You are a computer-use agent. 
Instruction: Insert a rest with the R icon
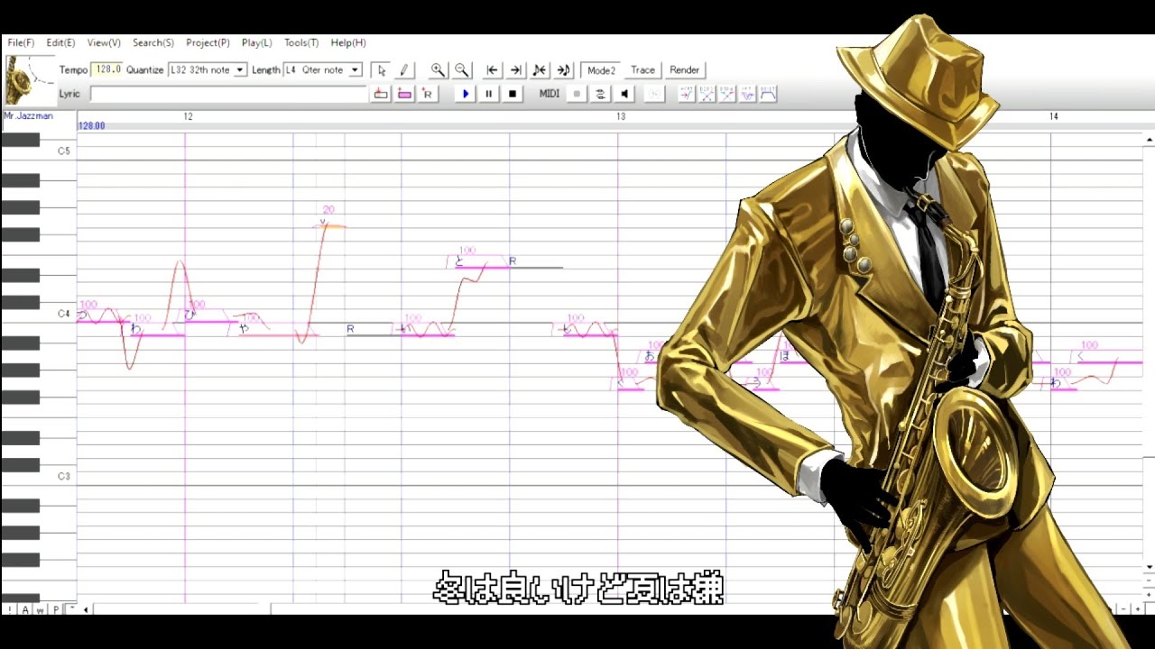click(x=428, y=94)
